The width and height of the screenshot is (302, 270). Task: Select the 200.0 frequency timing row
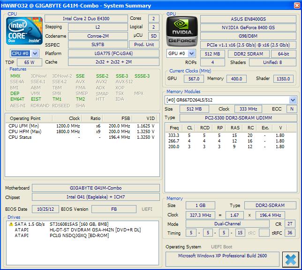(x=231, y=147)
